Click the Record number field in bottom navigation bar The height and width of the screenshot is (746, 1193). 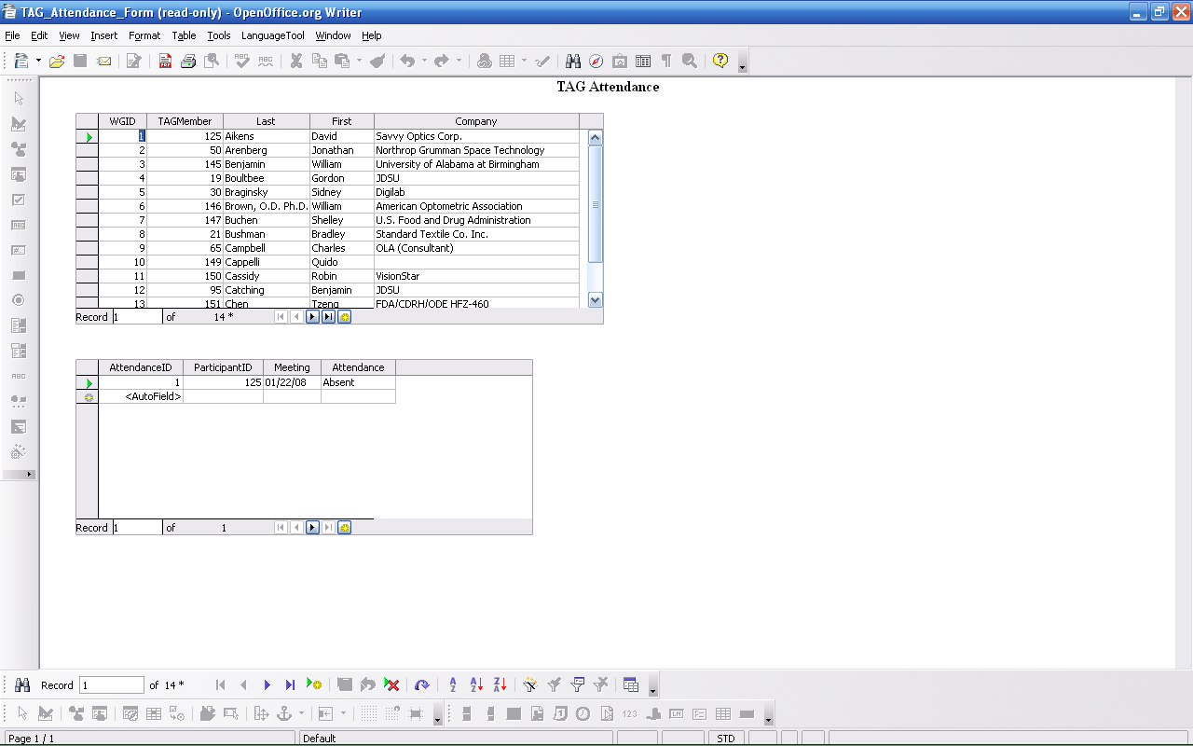click(x=112, y=685)
